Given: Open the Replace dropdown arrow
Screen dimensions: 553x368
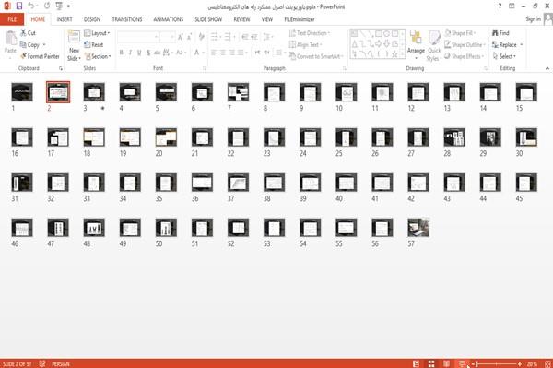Looking at the screenshot, I should [521, 45].
